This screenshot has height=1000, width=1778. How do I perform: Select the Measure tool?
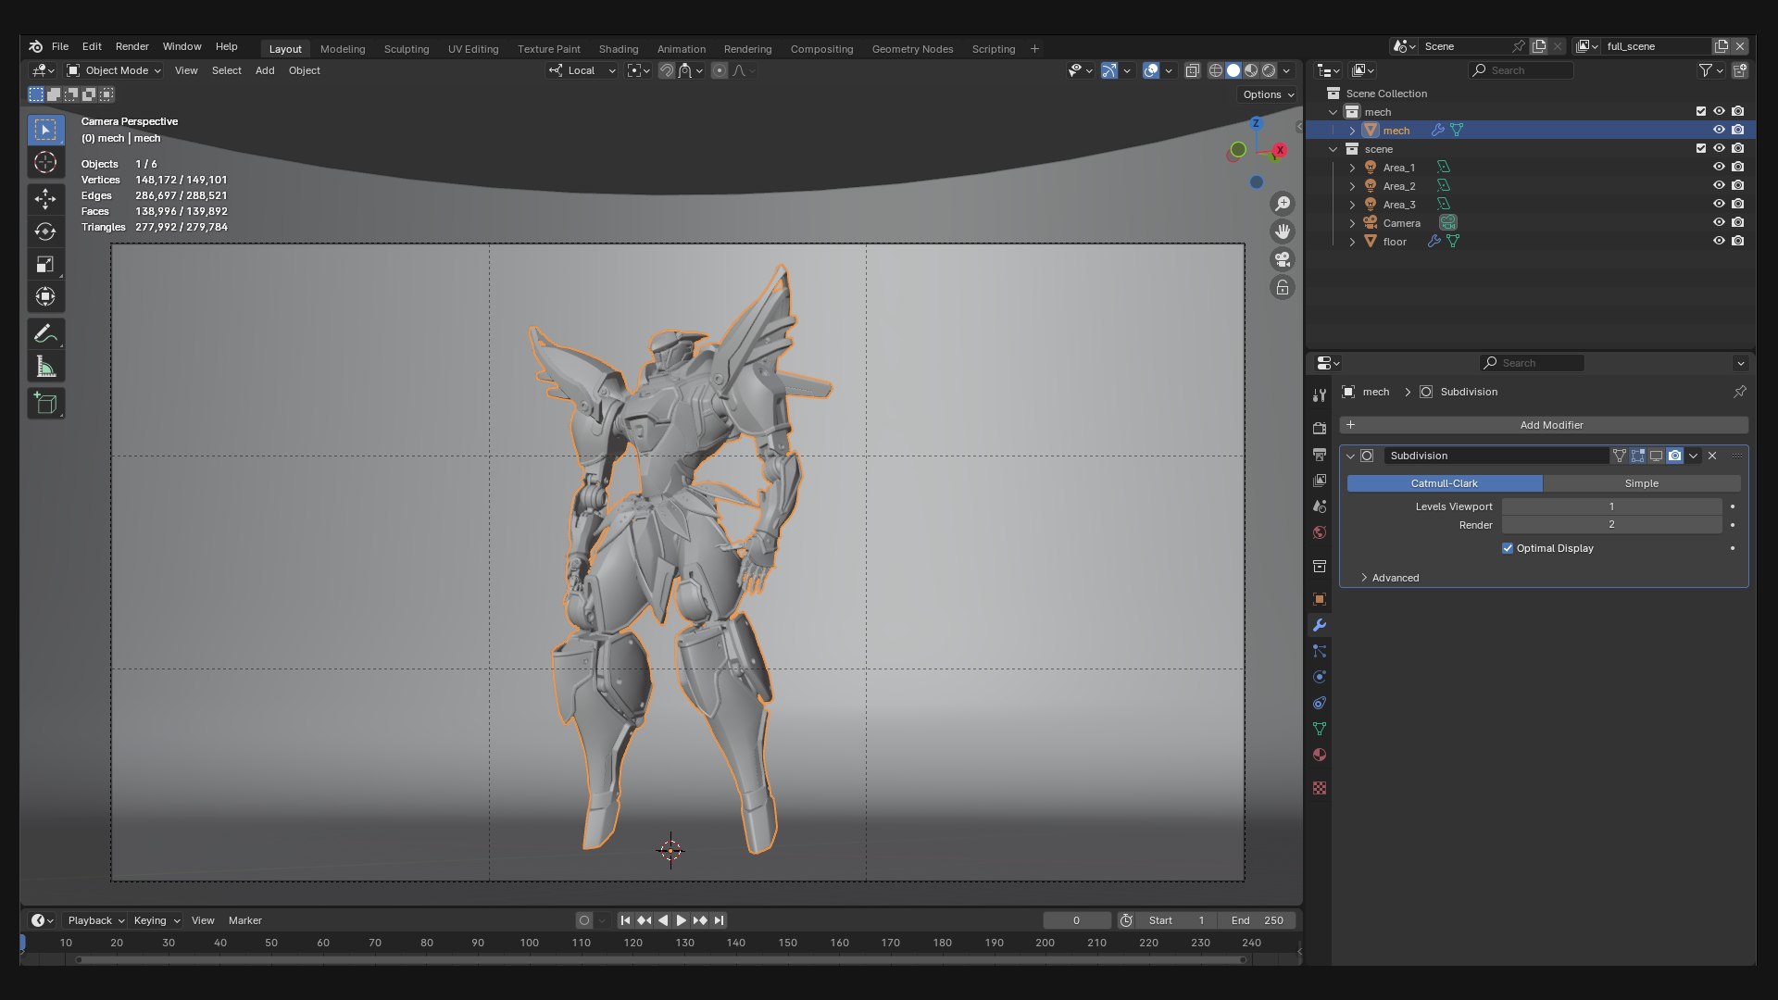45,367
